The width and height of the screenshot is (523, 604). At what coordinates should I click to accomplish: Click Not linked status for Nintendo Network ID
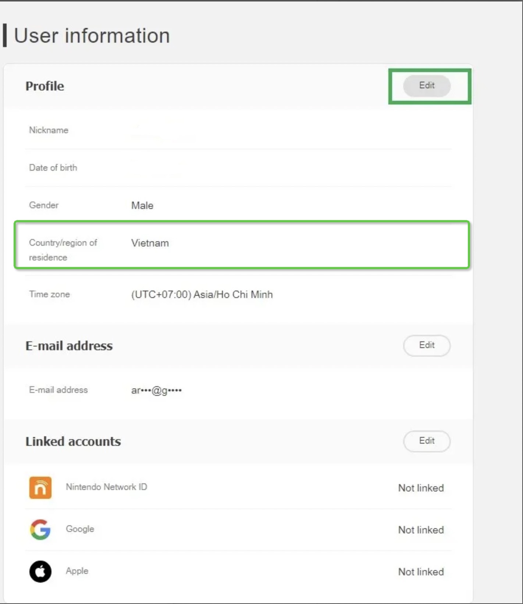pos(421,488)
